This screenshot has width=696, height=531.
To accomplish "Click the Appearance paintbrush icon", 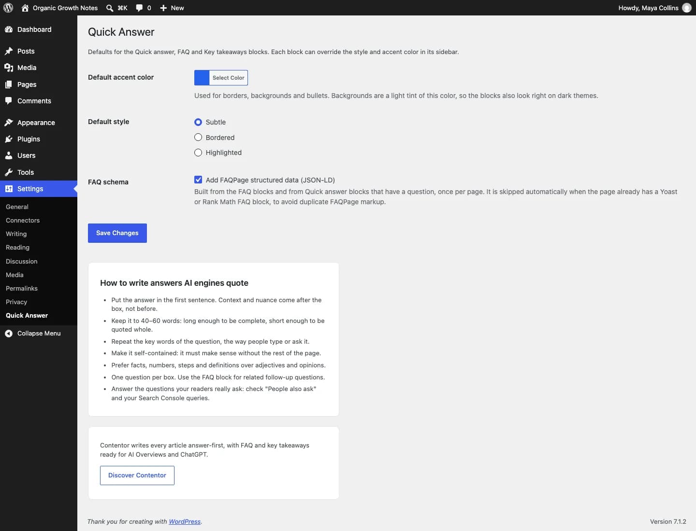I will click(x=9, y=123).
